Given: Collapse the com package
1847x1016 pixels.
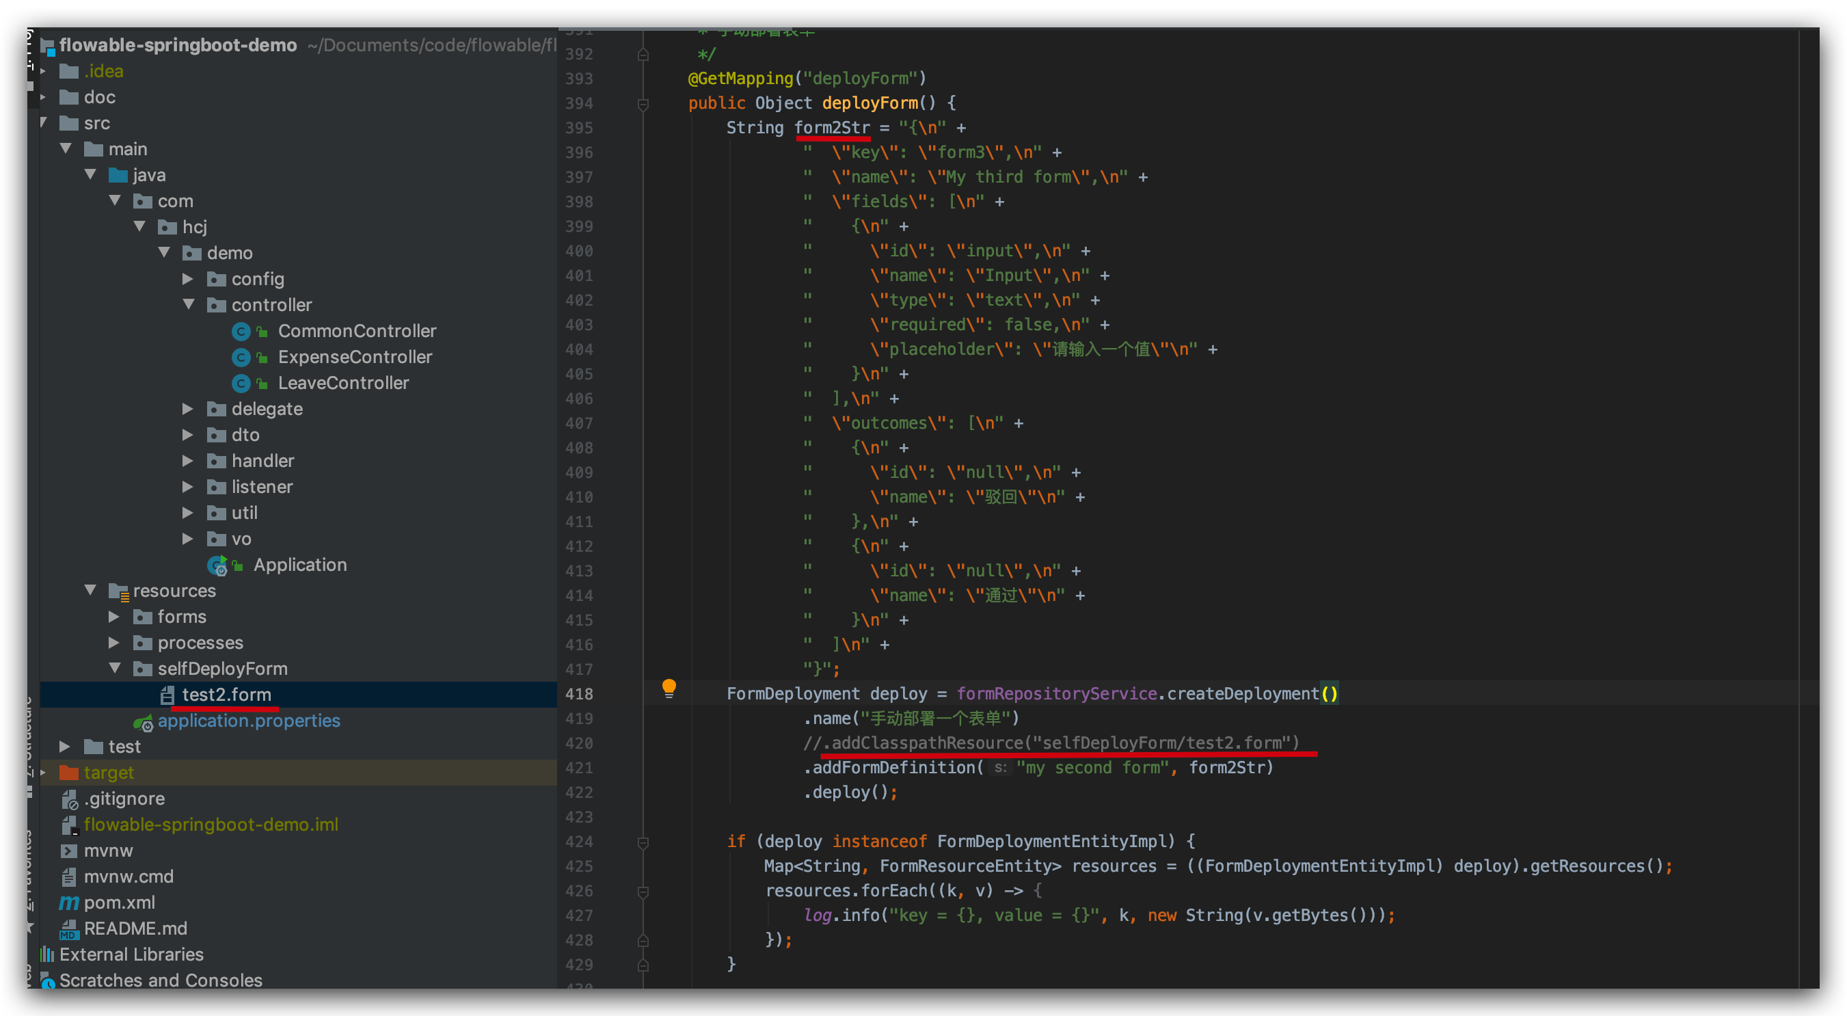Looking at the screenshot, I should (x=116, y=201).
